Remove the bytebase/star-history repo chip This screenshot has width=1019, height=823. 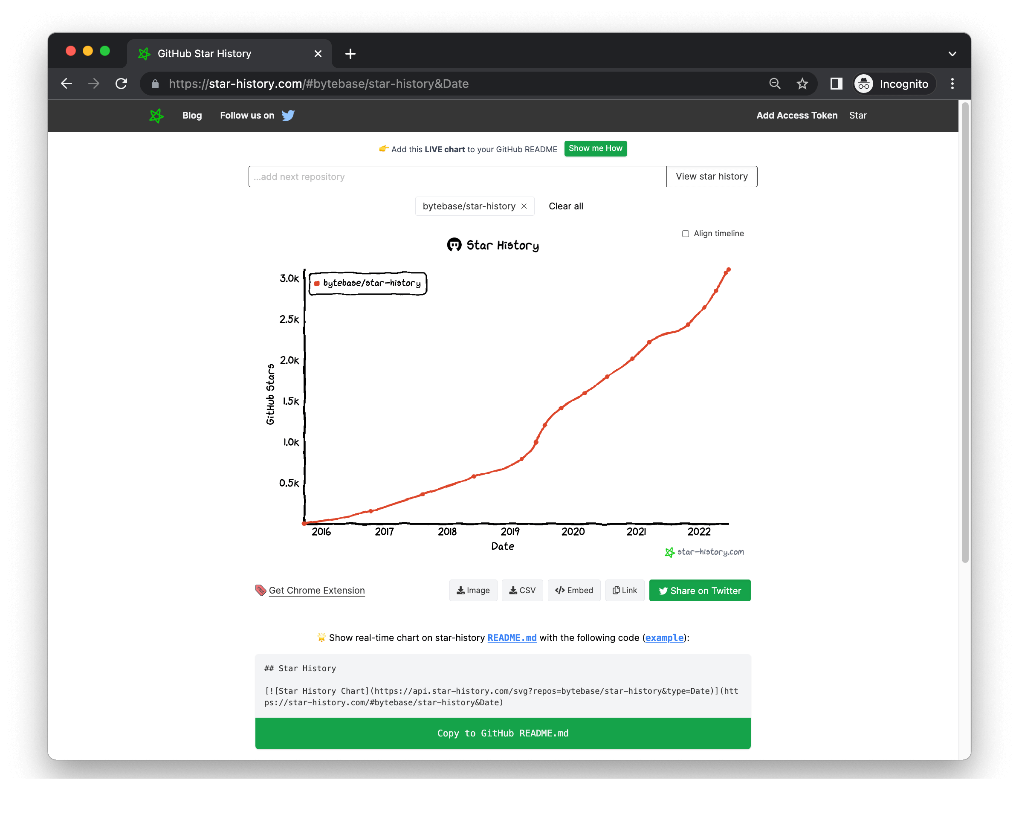524,206
